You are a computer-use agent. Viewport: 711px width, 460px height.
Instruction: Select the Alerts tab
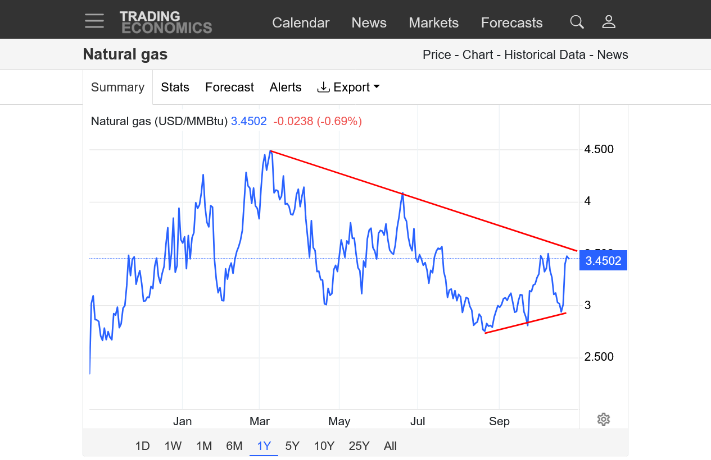(x=286, y=87)
